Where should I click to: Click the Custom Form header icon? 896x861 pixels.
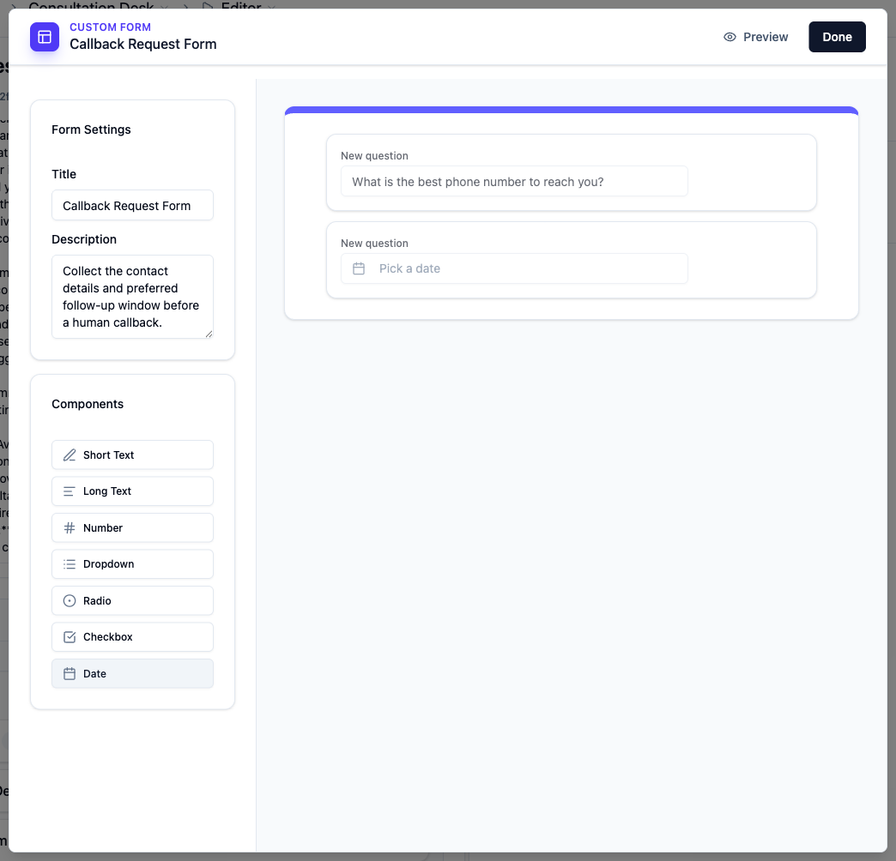coord(45,37)
